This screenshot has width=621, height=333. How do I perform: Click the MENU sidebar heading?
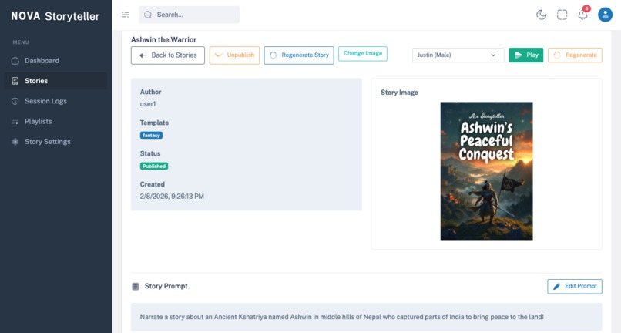pos(21,42)
